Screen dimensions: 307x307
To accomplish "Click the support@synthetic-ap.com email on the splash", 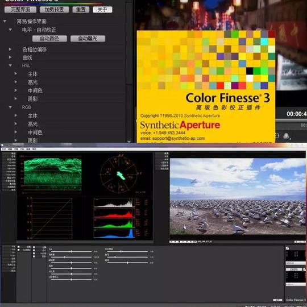I will coord(179,138).
